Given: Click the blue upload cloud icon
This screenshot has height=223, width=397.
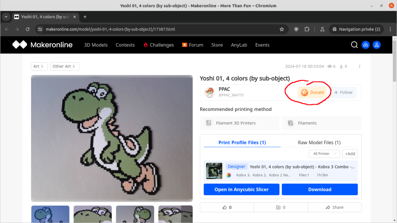Looking at the screenshot, I should (365, 45).
